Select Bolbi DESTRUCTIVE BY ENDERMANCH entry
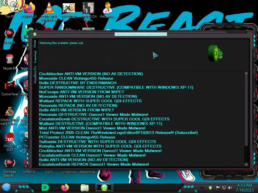Viewport: 258px width, 193px height. point(78,83)
